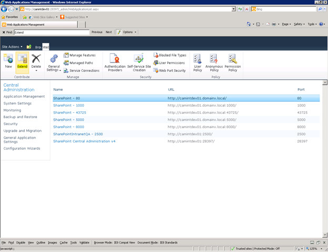
Task: Click the Refresh page icon
Action: [240, 9]
